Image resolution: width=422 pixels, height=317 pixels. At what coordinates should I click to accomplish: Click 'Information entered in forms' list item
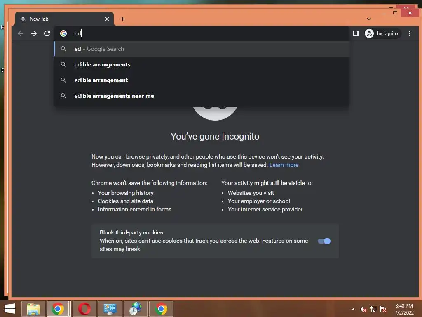135,209
